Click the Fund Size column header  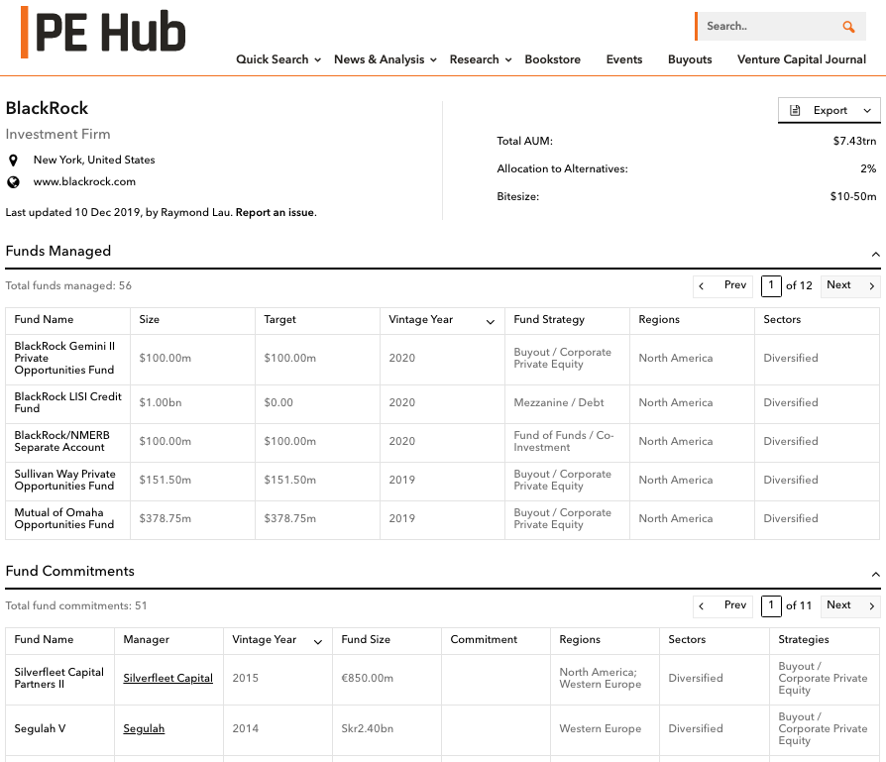point(366,639)
